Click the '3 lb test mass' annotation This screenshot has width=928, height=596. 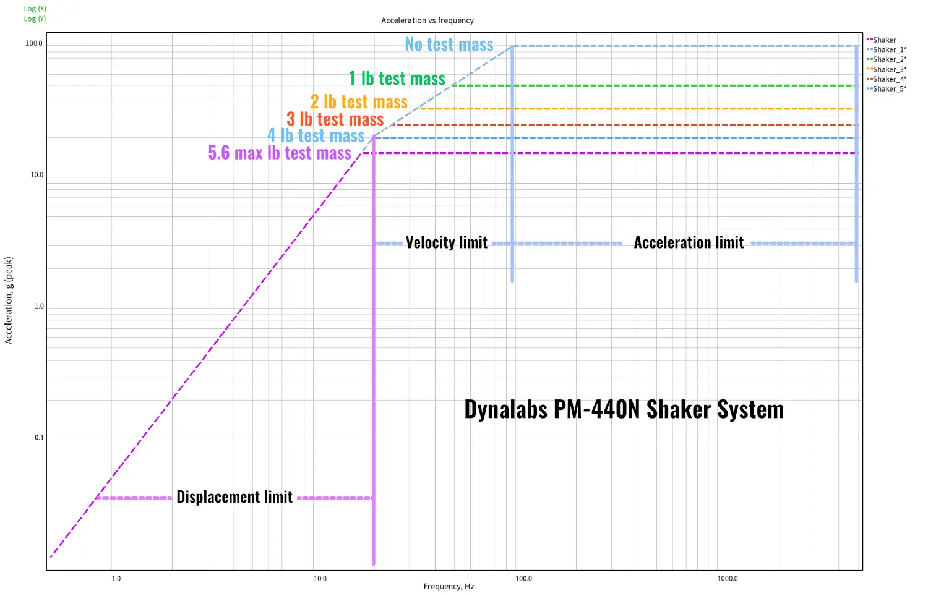coord(335,119)
